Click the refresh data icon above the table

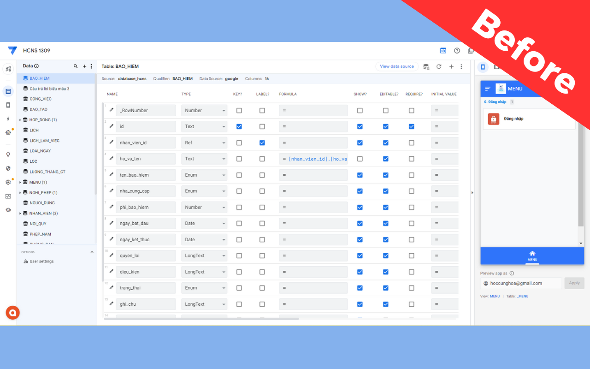pos(439,66)
